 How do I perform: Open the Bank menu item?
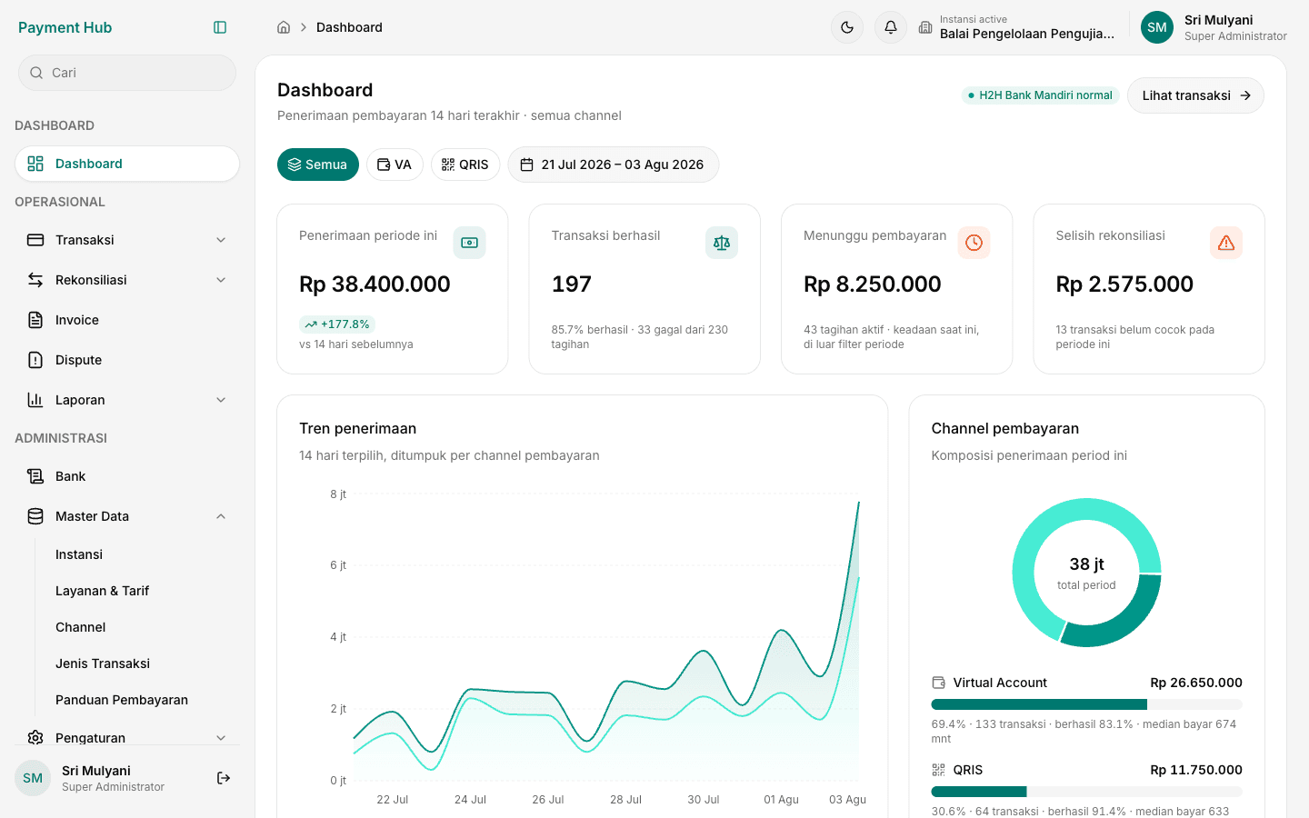click(x=127, y=476)
